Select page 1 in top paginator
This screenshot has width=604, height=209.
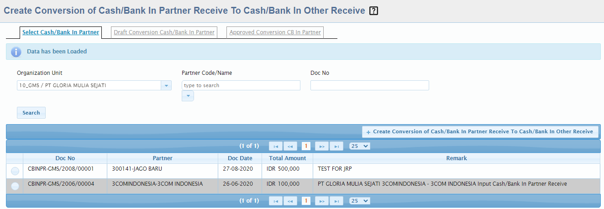[x=306, y=146]
